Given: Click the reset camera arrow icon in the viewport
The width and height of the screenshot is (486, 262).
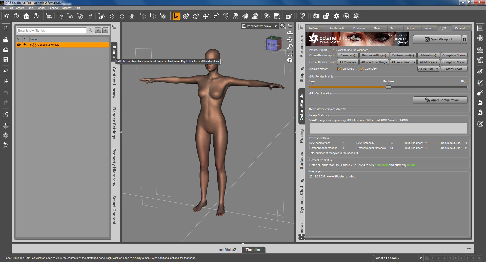Looking at the screenshot, I should pos(290,60).
